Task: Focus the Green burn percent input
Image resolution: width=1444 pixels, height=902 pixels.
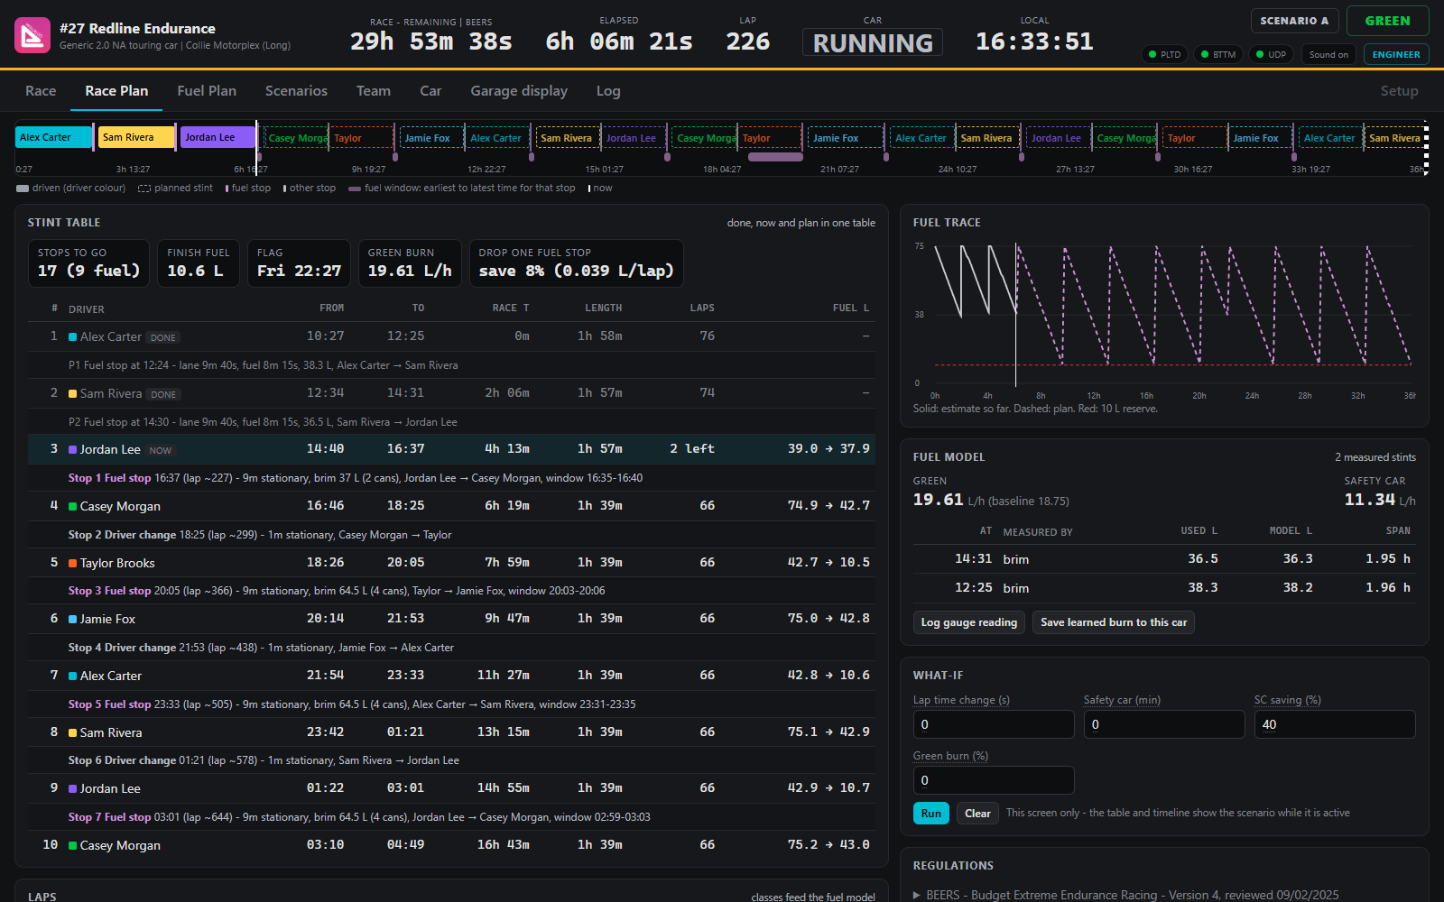Action: click(994, 780)
